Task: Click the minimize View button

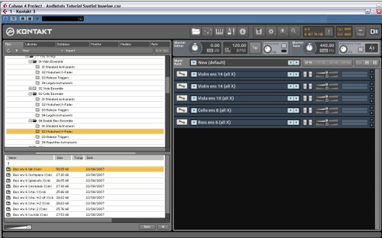Action: tap(360, 32)
